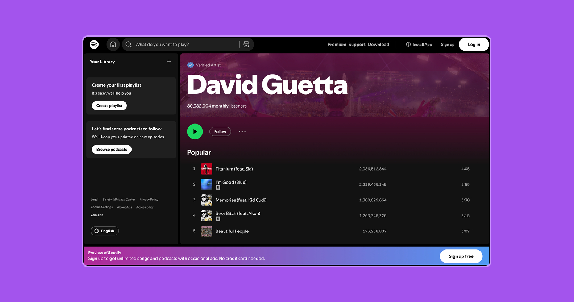Click duration '3:30' of Memories
574x302 pixels.
coord(465,200)
